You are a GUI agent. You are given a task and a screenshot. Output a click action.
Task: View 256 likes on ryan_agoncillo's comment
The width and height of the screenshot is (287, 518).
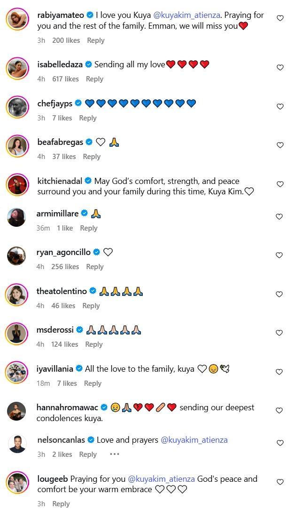point(65,267)
